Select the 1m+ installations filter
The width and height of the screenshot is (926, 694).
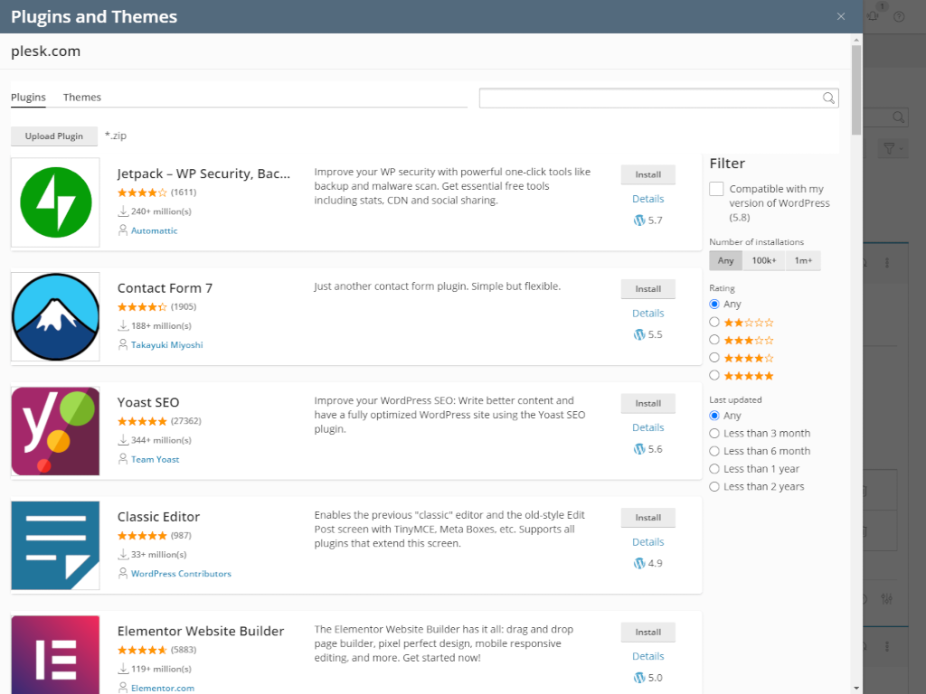tap(802, 260)
